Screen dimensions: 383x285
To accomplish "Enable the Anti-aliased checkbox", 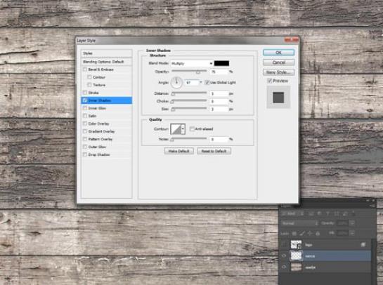I will pyautogui.click(x=192, y=129).
